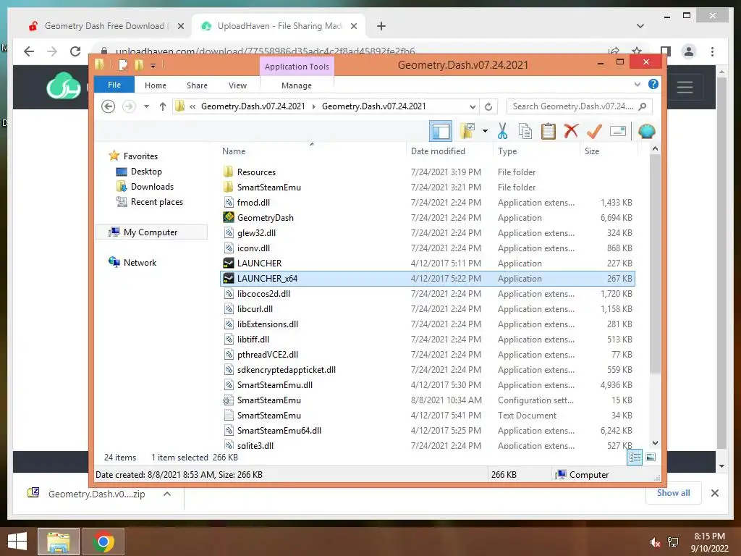The image size is (741, 556).
Task: Click the blue shell icon in toolbar
Action: click(646, 131)
